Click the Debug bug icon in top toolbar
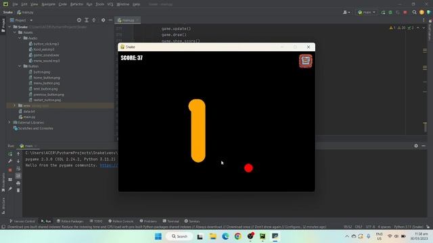Image resolution: width=433 pixels, height=243 pixels. (390, 12)
